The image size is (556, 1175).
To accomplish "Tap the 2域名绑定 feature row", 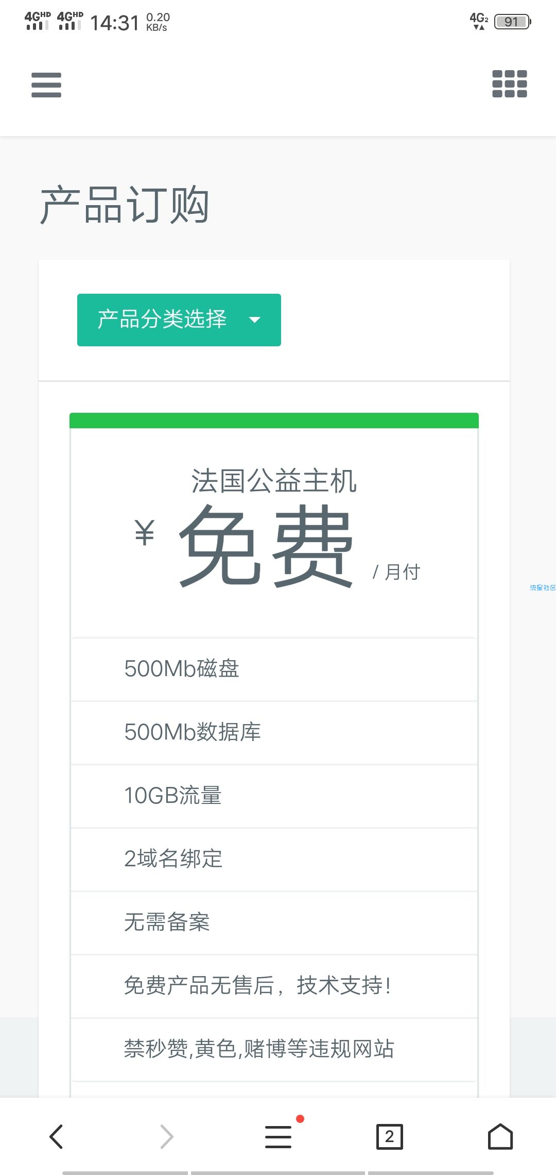I will [x=274, y=859].
